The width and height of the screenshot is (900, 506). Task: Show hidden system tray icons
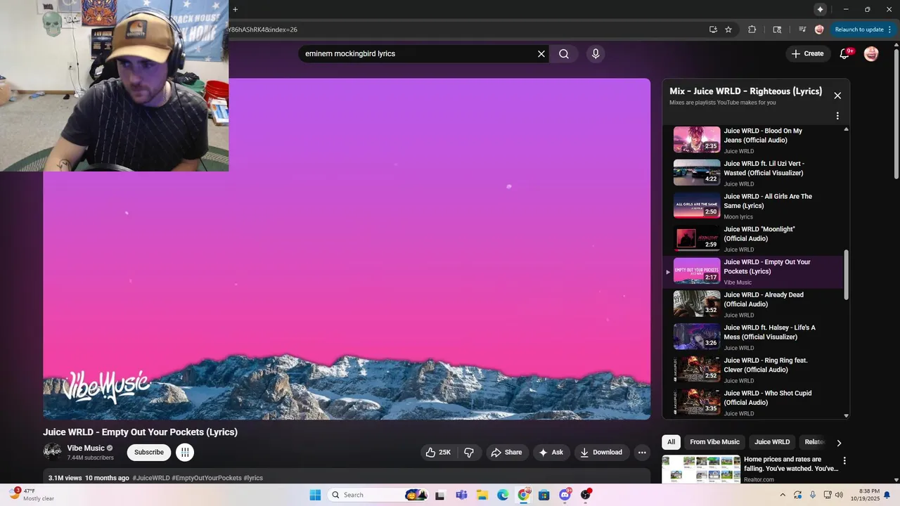click(783, 495)
